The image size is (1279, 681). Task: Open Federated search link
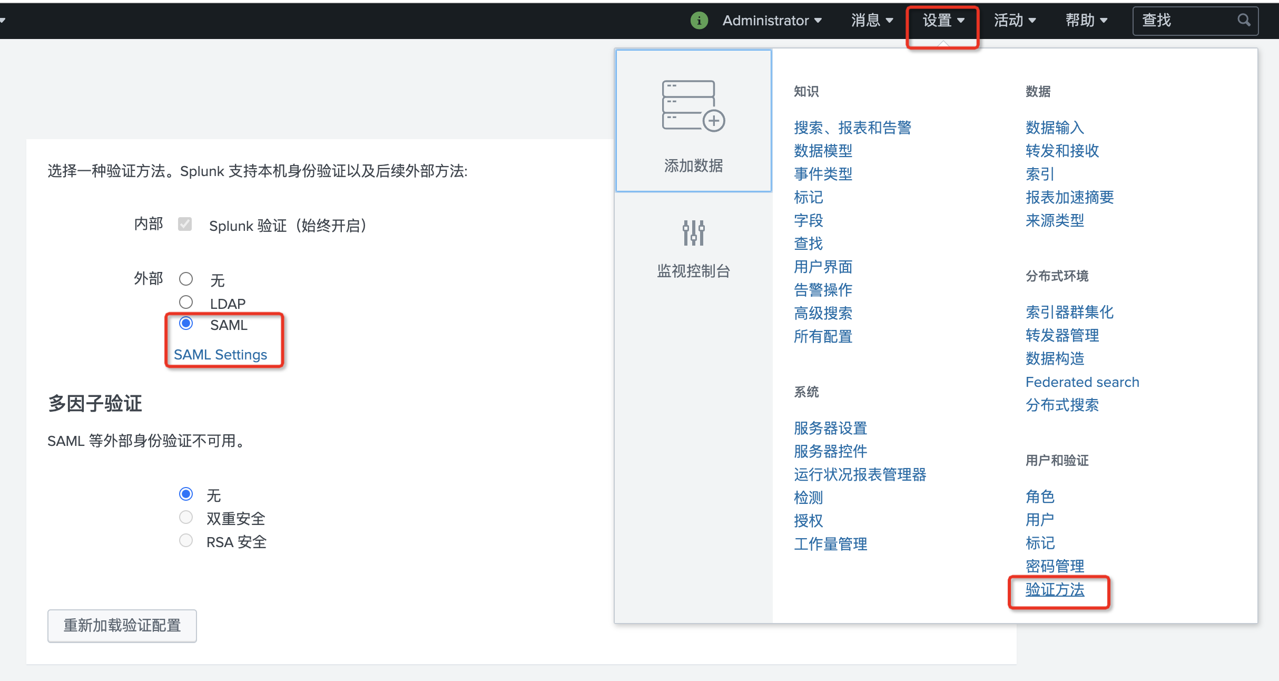click(1082, 382)
